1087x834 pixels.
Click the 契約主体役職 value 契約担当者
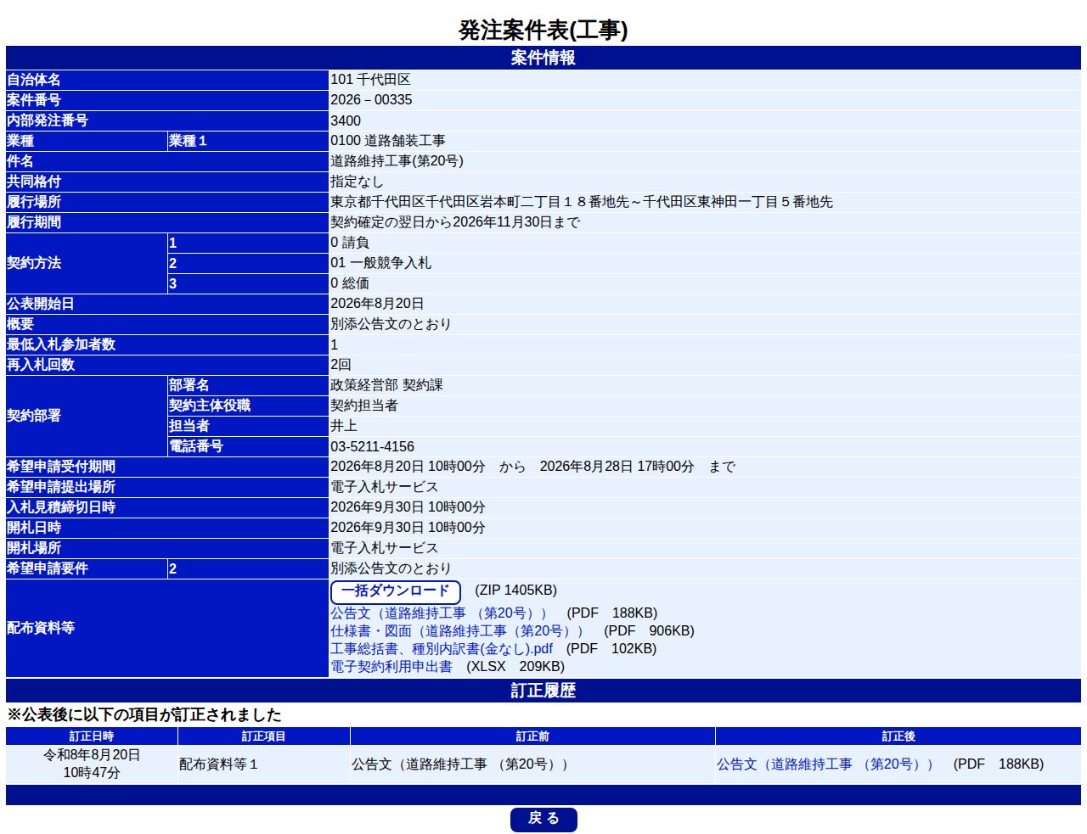tap(364, 406)
